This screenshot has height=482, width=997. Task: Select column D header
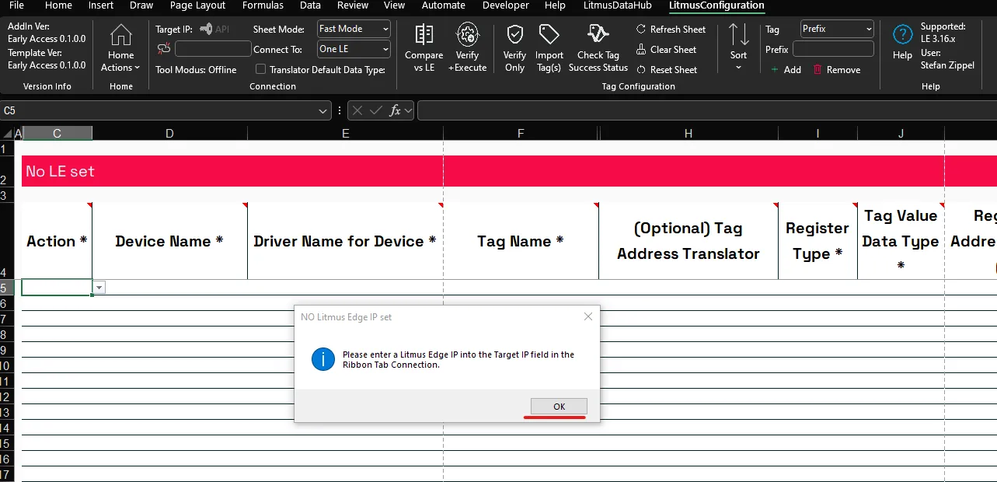point(169,134)
